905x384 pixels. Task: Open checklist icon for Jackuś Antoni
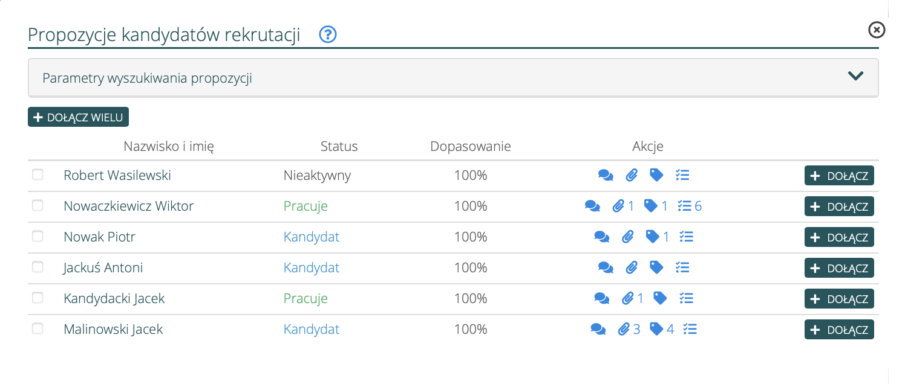[x=682, y=267]
